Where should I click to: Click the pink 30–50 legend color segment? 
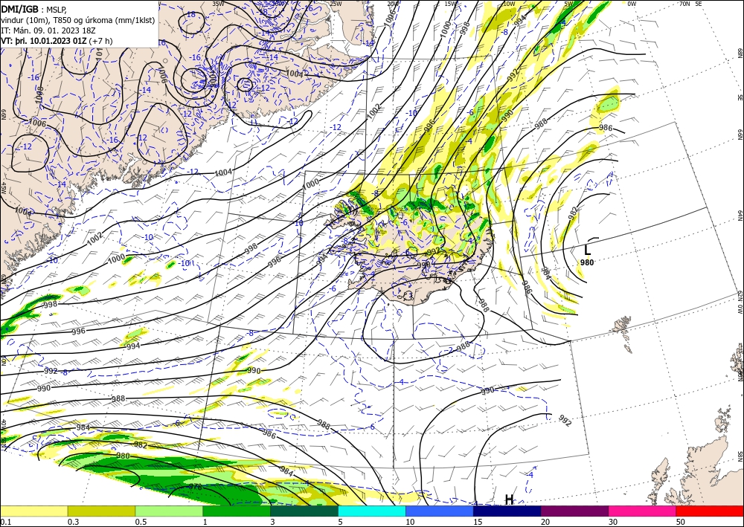pyautogui.click(x=643, y=511)
